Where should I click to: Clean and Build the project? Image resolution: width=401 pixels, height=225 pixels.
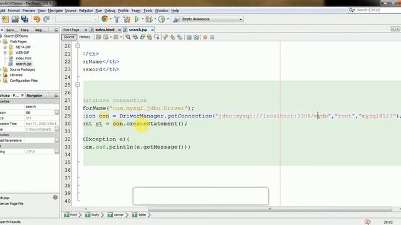point(127,19)
